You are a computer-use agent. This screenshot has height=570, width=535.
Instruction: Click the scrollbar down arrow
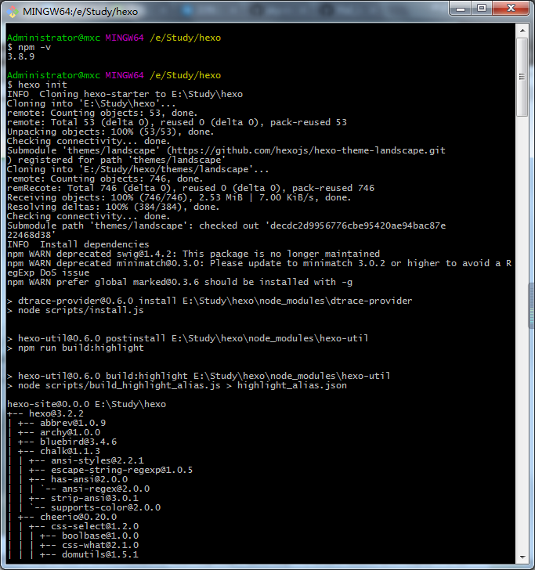(522, 558)
